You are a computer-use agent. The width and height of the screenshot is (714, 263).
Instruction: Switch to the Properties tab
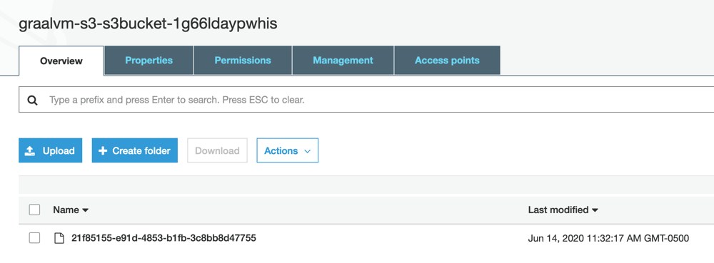[x=149, y=61]
